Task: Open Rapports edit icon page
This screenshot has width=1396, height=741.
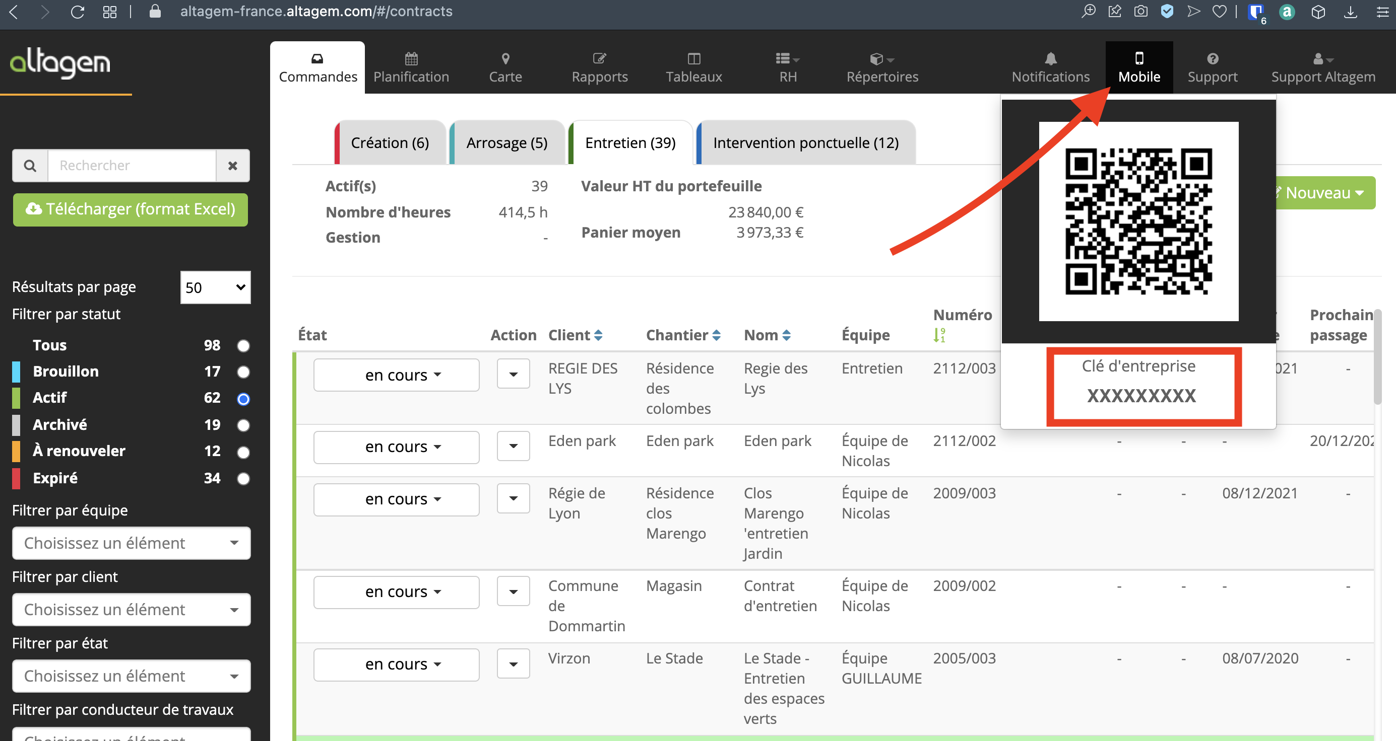Action: (x=599, y=67)
